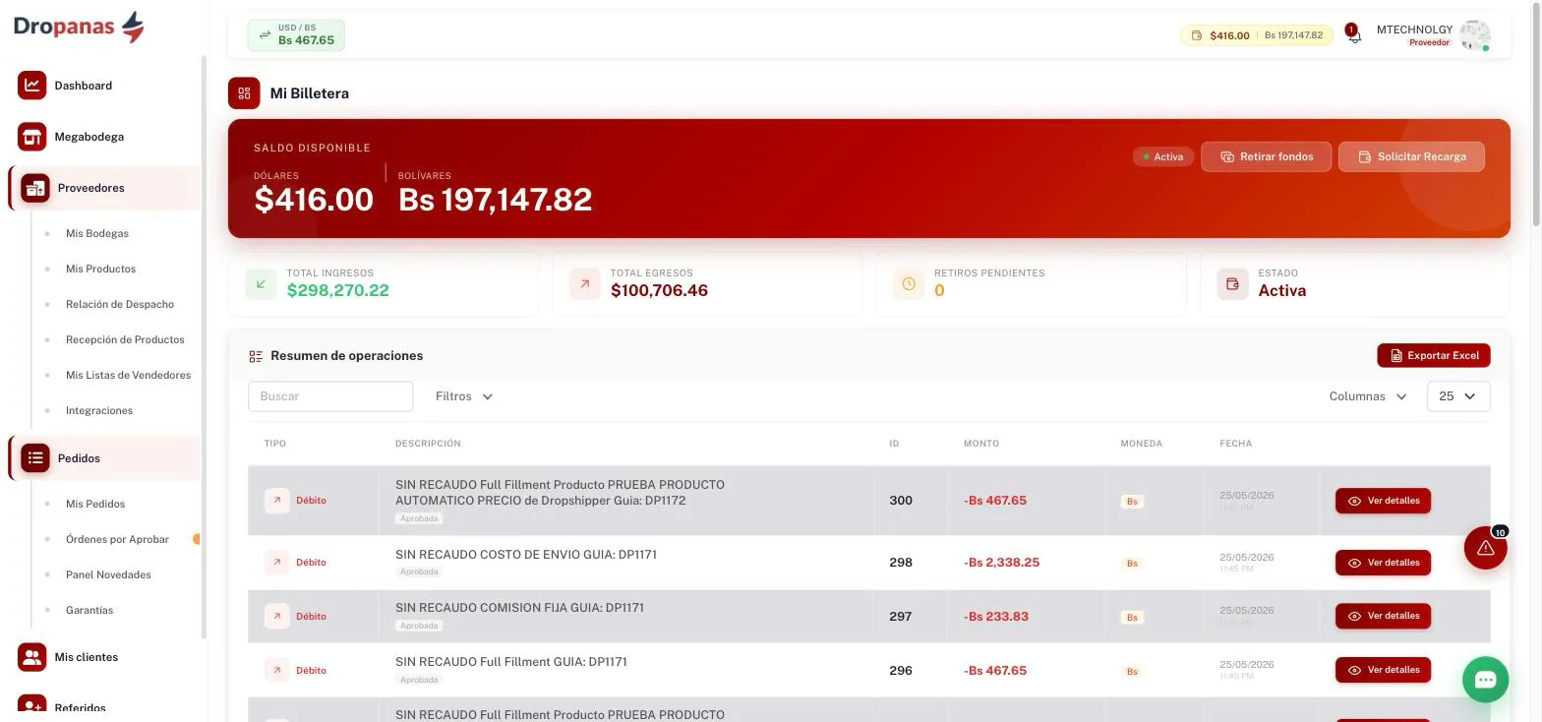Screen dimensions: 1542x722
Task: Open Mis Pedidos submenu item
Action: point(95,504)
